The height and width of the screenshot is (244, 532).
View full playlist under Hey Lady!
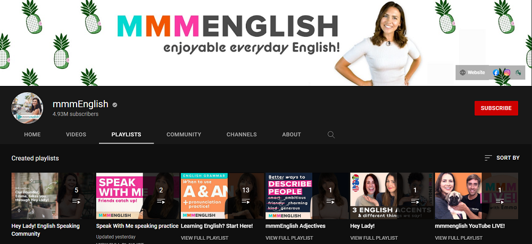(x=374, y=238)
